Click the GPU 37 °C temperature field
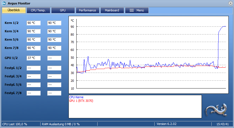Screen dimensions: 234x128 [34, 58]
